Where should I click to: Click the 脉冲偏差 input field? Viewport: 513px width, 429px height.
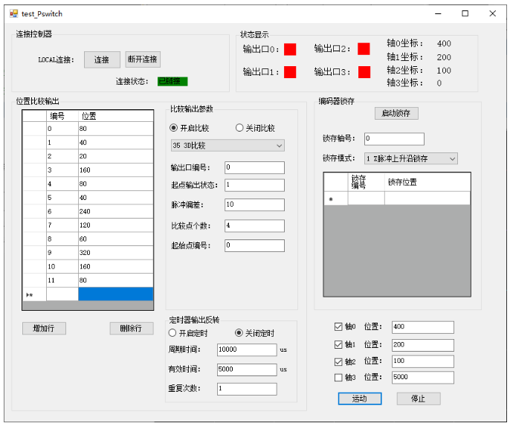pyautogui.click(x=254, y=205)
